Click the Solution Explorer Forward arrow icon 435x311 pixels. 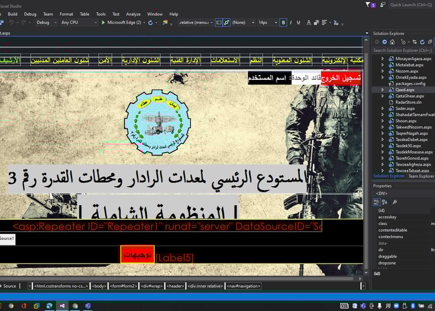coord(385,42)
